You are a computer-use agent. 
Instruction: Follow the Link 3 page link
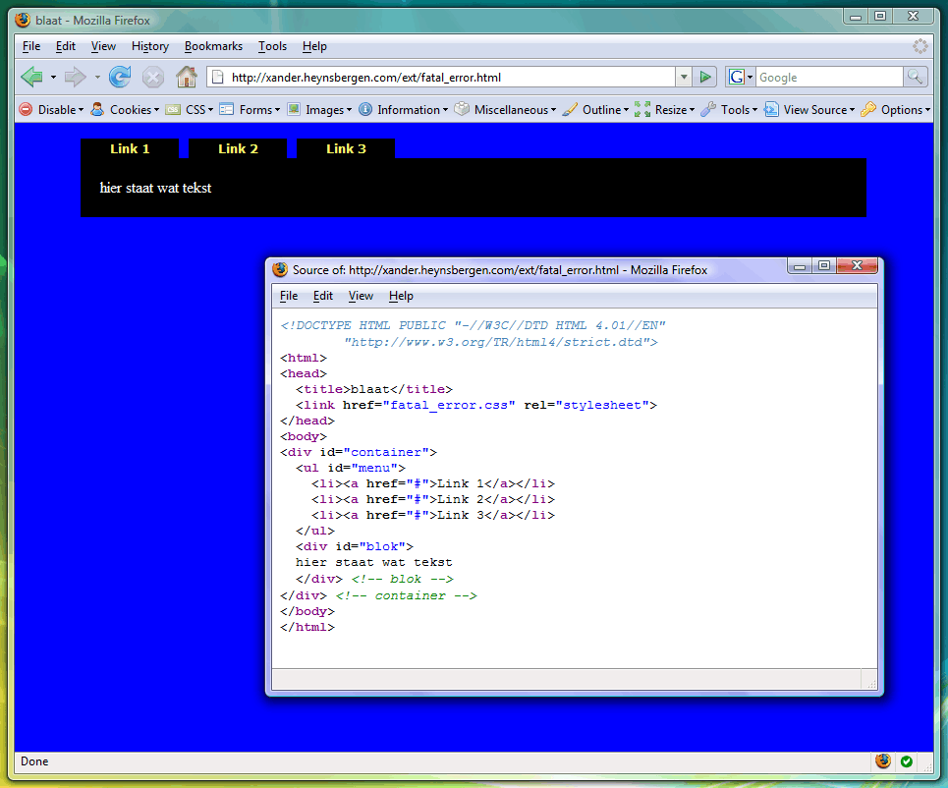(x=346, y=149)
